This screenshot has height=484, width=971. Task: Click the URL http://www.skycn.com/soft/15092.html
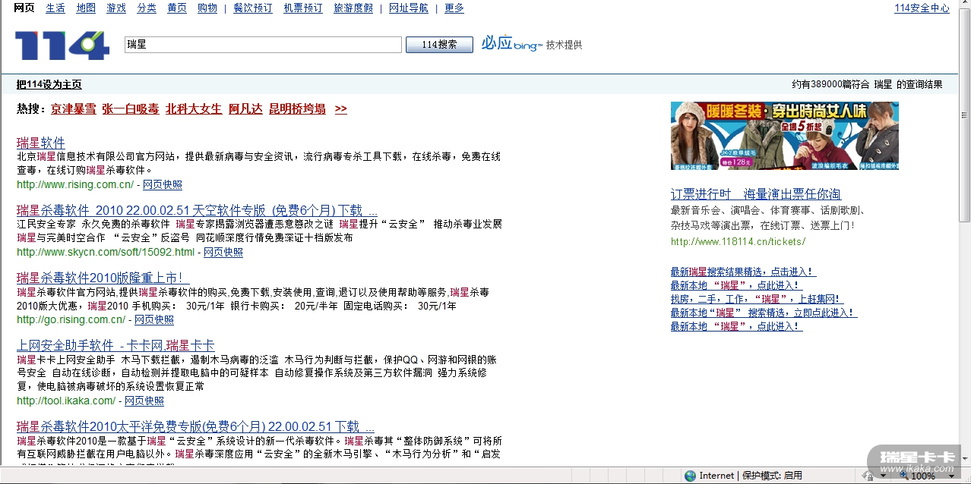(106, 252)
